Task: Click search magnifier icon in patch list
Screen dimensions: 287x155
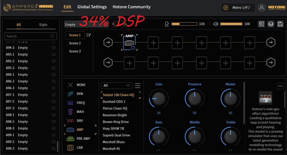Action: point(52,36)
